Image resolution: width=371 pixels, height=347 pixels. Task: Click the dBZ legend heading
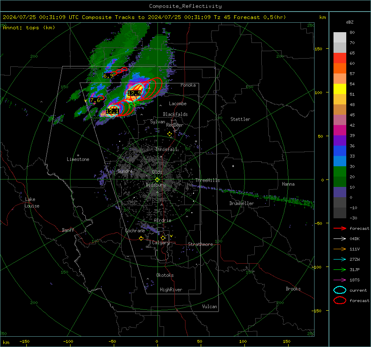350,22
